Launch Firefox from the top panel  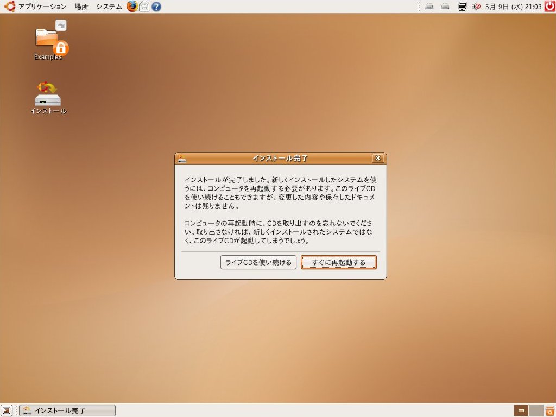pos(132,7)
